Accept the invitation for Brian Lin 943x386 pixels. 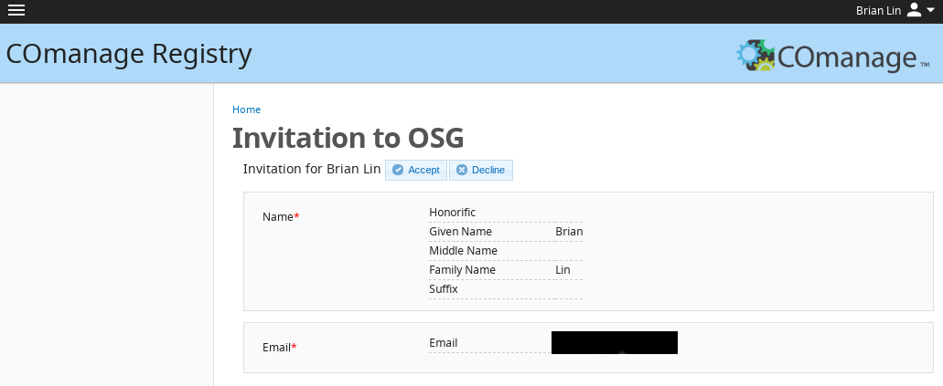[416, 171]
